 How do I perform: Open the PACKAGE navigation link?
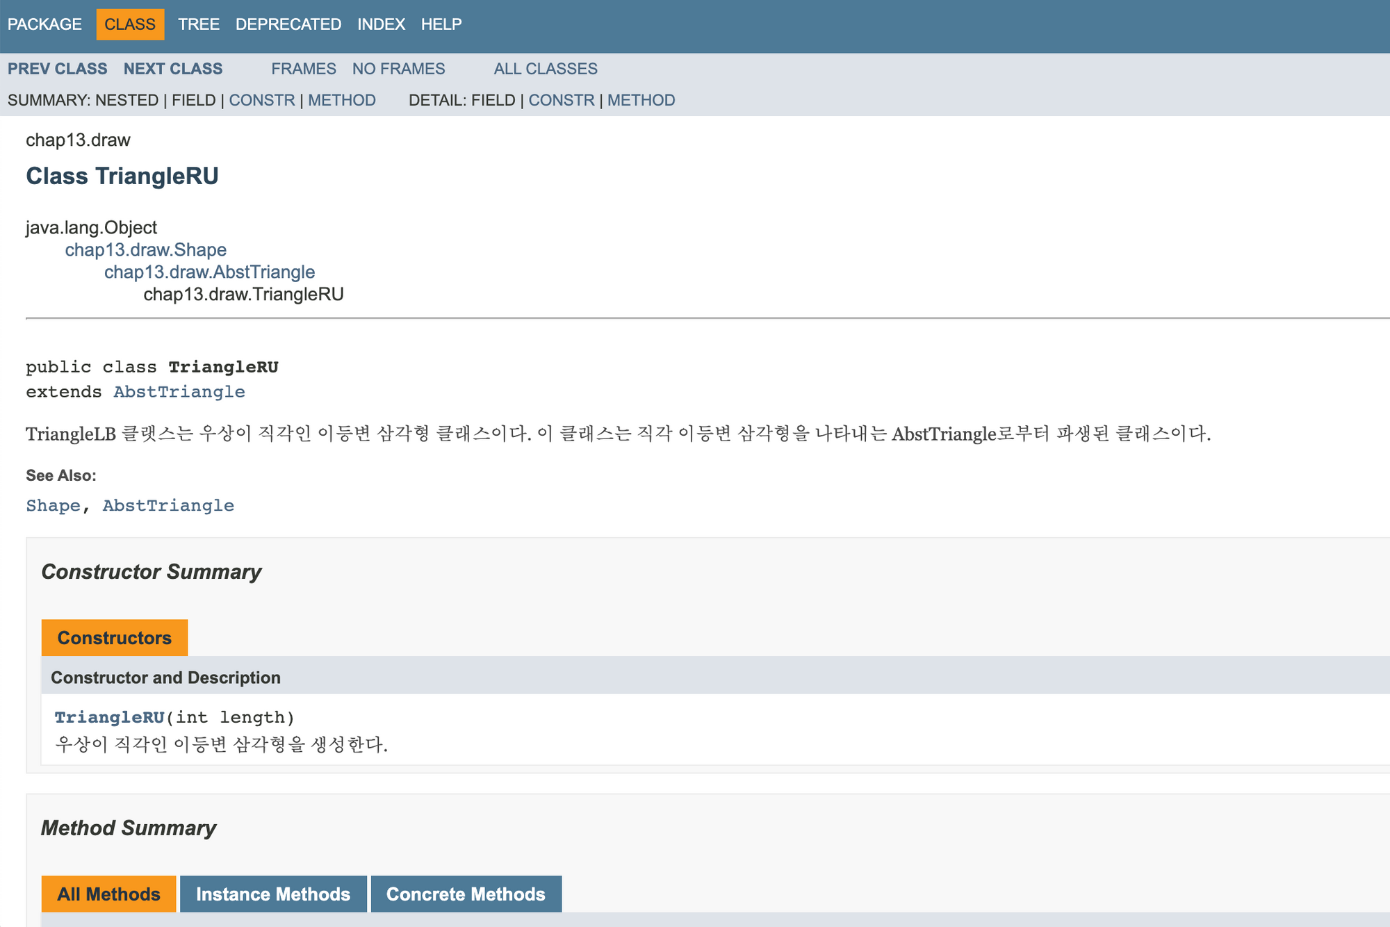pos(44,24)
